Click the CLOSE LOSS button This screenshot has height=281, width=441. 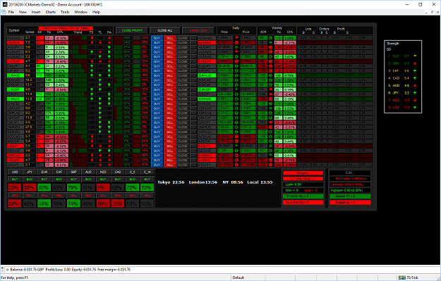tap(198, 30)
